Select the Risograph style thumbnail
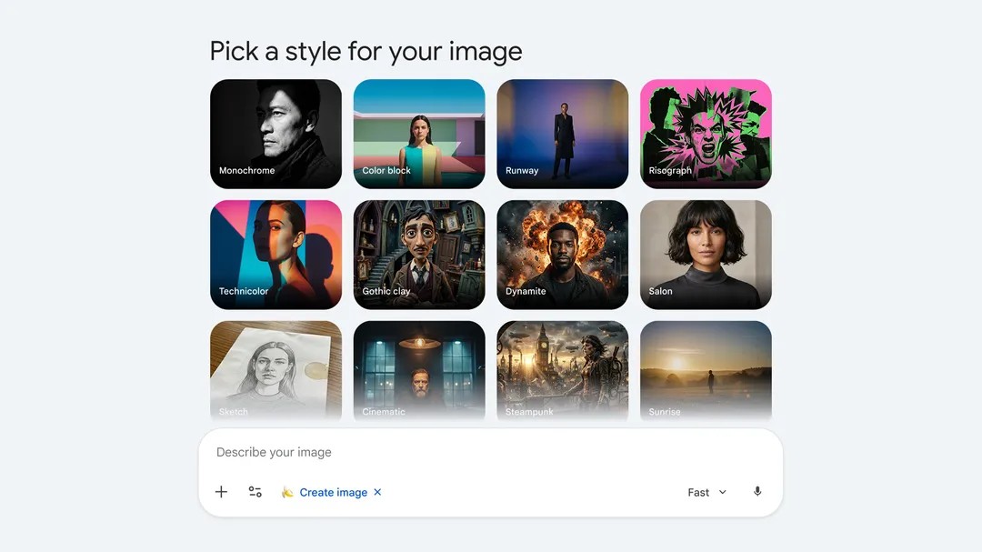Image resolution: width=982 pixels, height=552 pixels. [706, 134]
